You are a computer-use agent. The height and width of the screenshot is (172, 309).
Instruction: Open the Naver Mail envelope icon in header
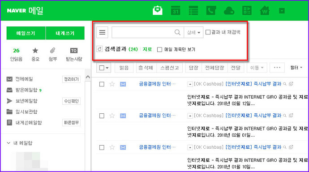(158, 10)
